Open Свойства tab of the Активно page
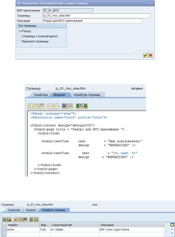The height and width of the screenshot is (237, 175). (x=40, y=95)
